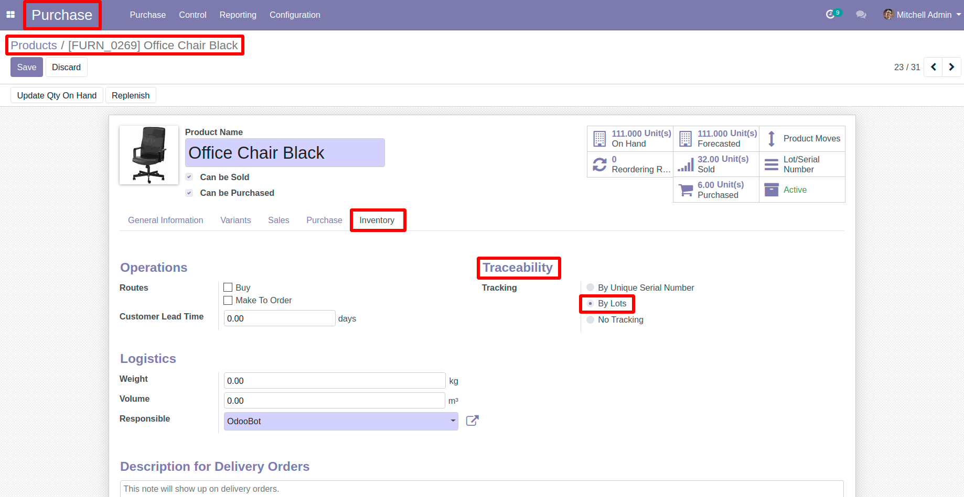Switch to Inventory tab
The width and height of the screenshot is (964, 497).
click(377, 220)
